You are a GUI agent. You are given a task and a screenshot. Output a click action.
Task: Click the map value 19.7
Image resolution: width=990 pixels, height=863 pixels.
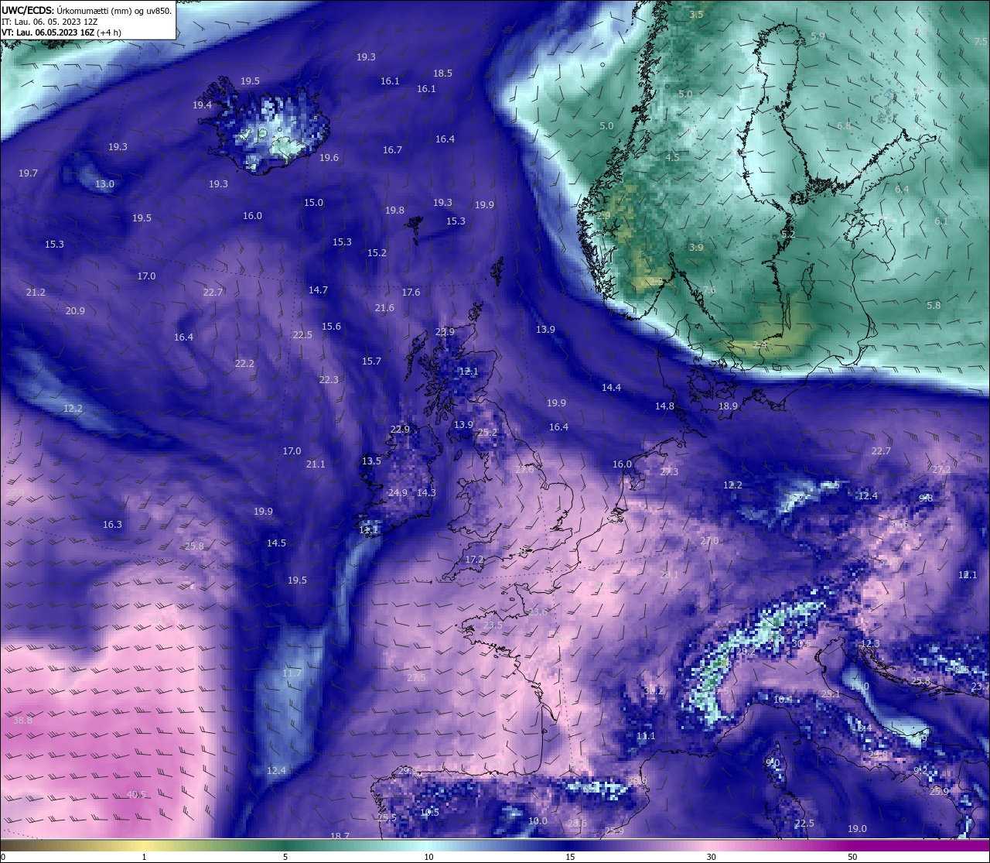[x=28, y=173]
